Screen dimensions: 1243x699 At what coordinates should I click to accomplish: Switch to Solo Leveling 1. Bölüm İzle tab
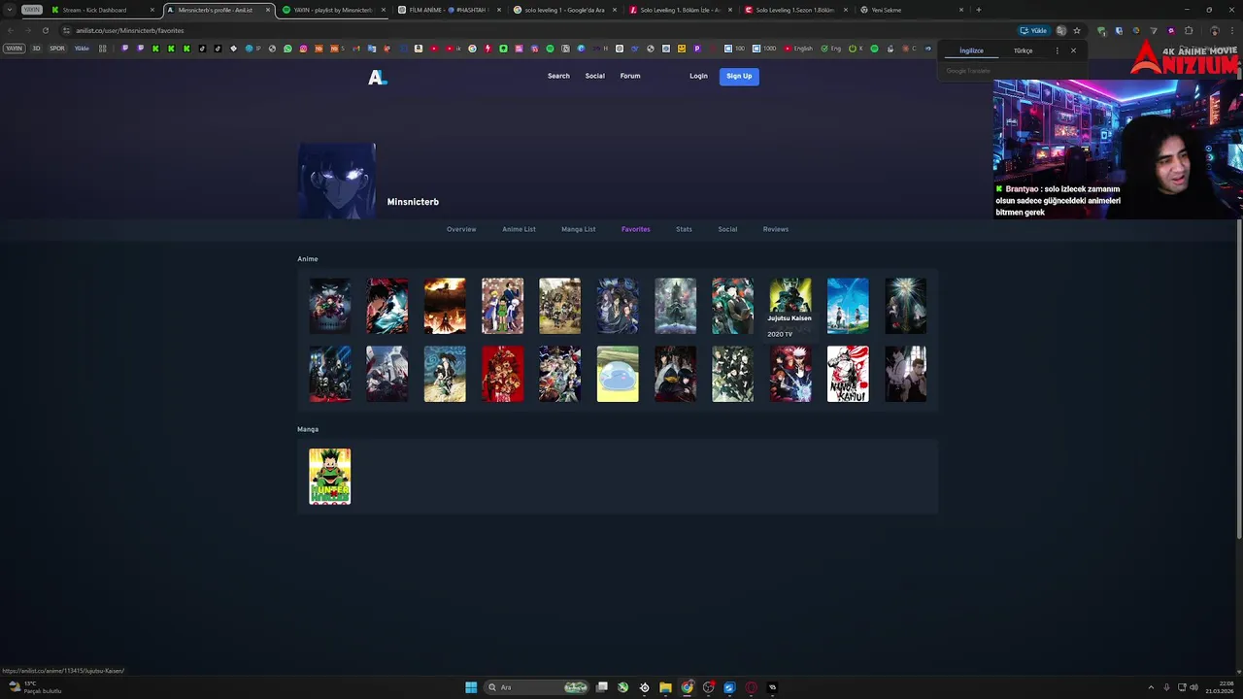[680, 10]
